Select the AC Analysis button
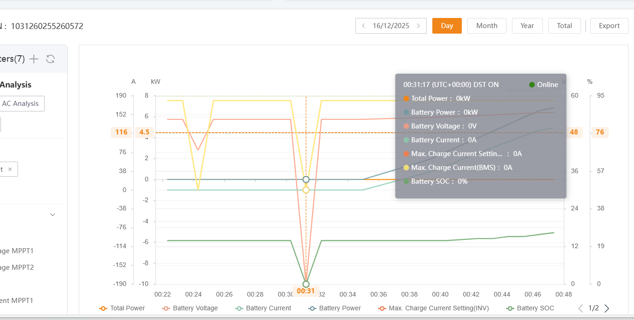 coord(20,104)
